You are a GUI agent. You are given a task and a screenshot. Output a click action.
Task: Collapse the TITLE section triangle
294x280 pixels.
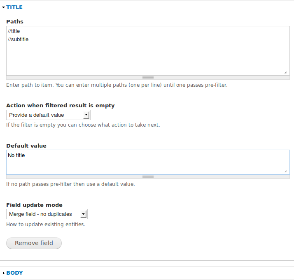(3, 7)
